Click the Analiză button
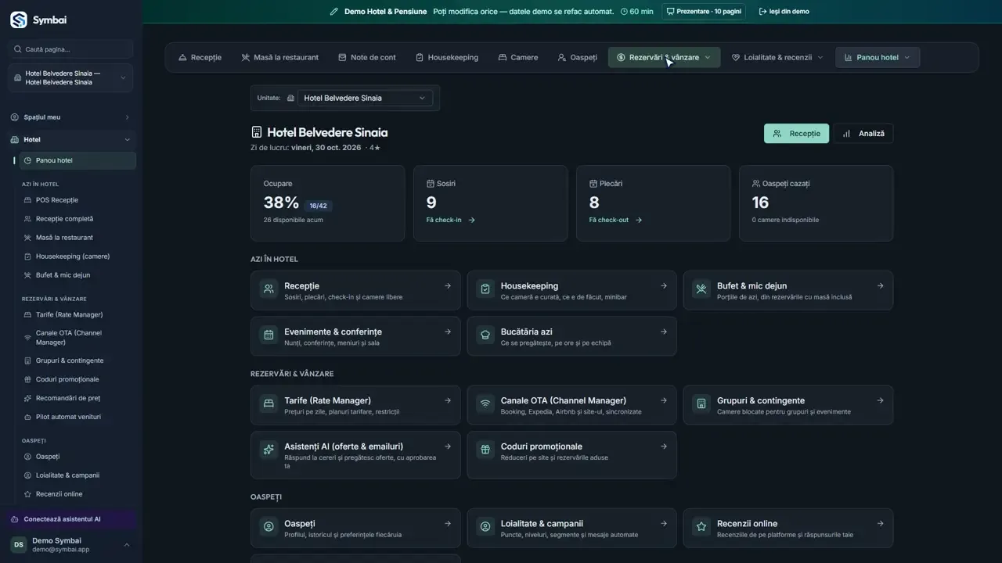The image size is (1002, 563). pos(863,134)
